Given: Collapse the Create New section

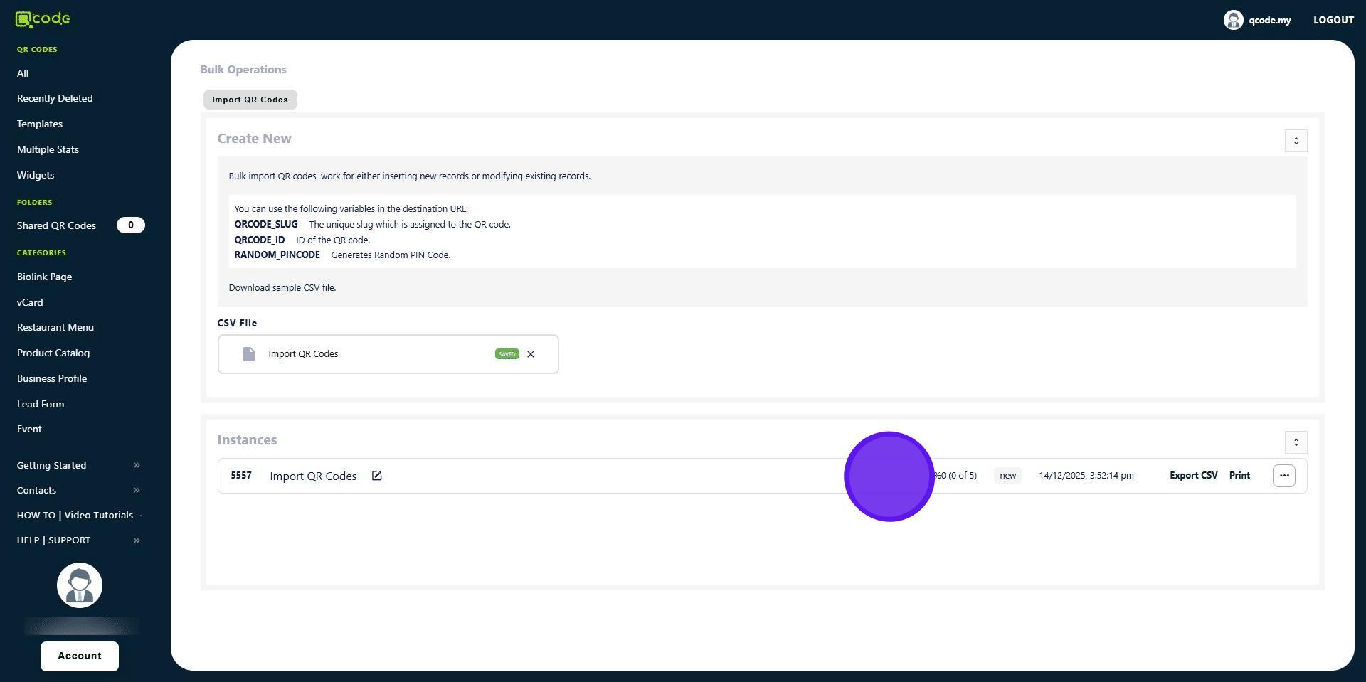Looking at the screenshot, I should [x=1296, y=141].
